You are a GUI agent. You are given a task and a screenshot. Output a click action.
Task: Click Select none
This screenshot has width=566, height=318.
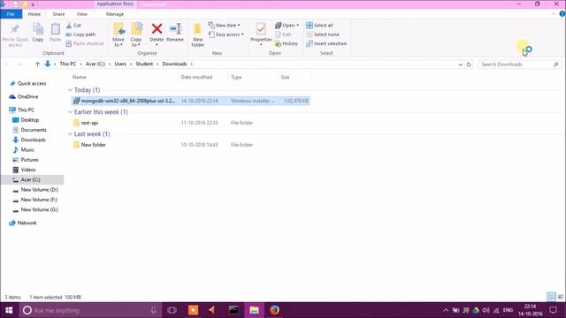[x=323, y=34]
